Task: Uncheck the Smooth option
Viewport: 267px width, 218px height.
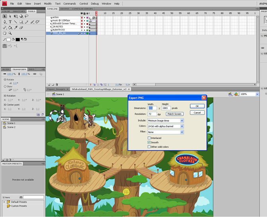Action: (x=149, y=142)
